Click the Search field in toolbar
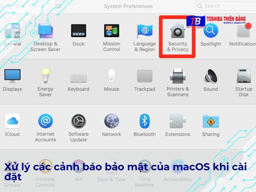 [x=226, y=6]
